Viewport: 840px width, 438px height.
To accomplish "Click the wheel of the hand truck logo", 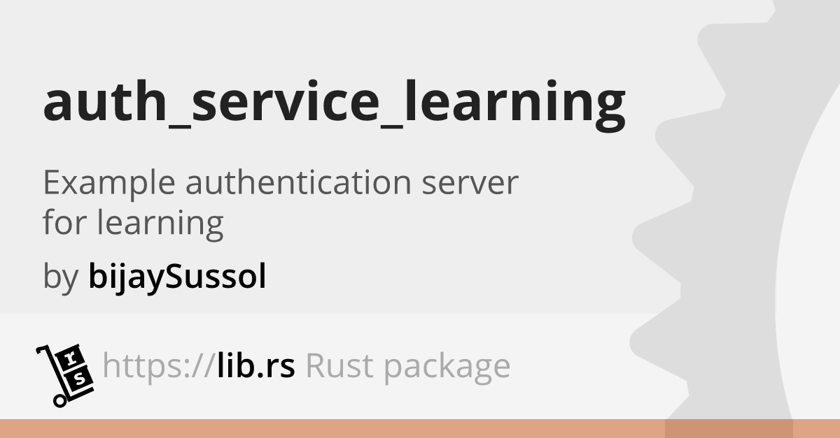I will point(60,401).
